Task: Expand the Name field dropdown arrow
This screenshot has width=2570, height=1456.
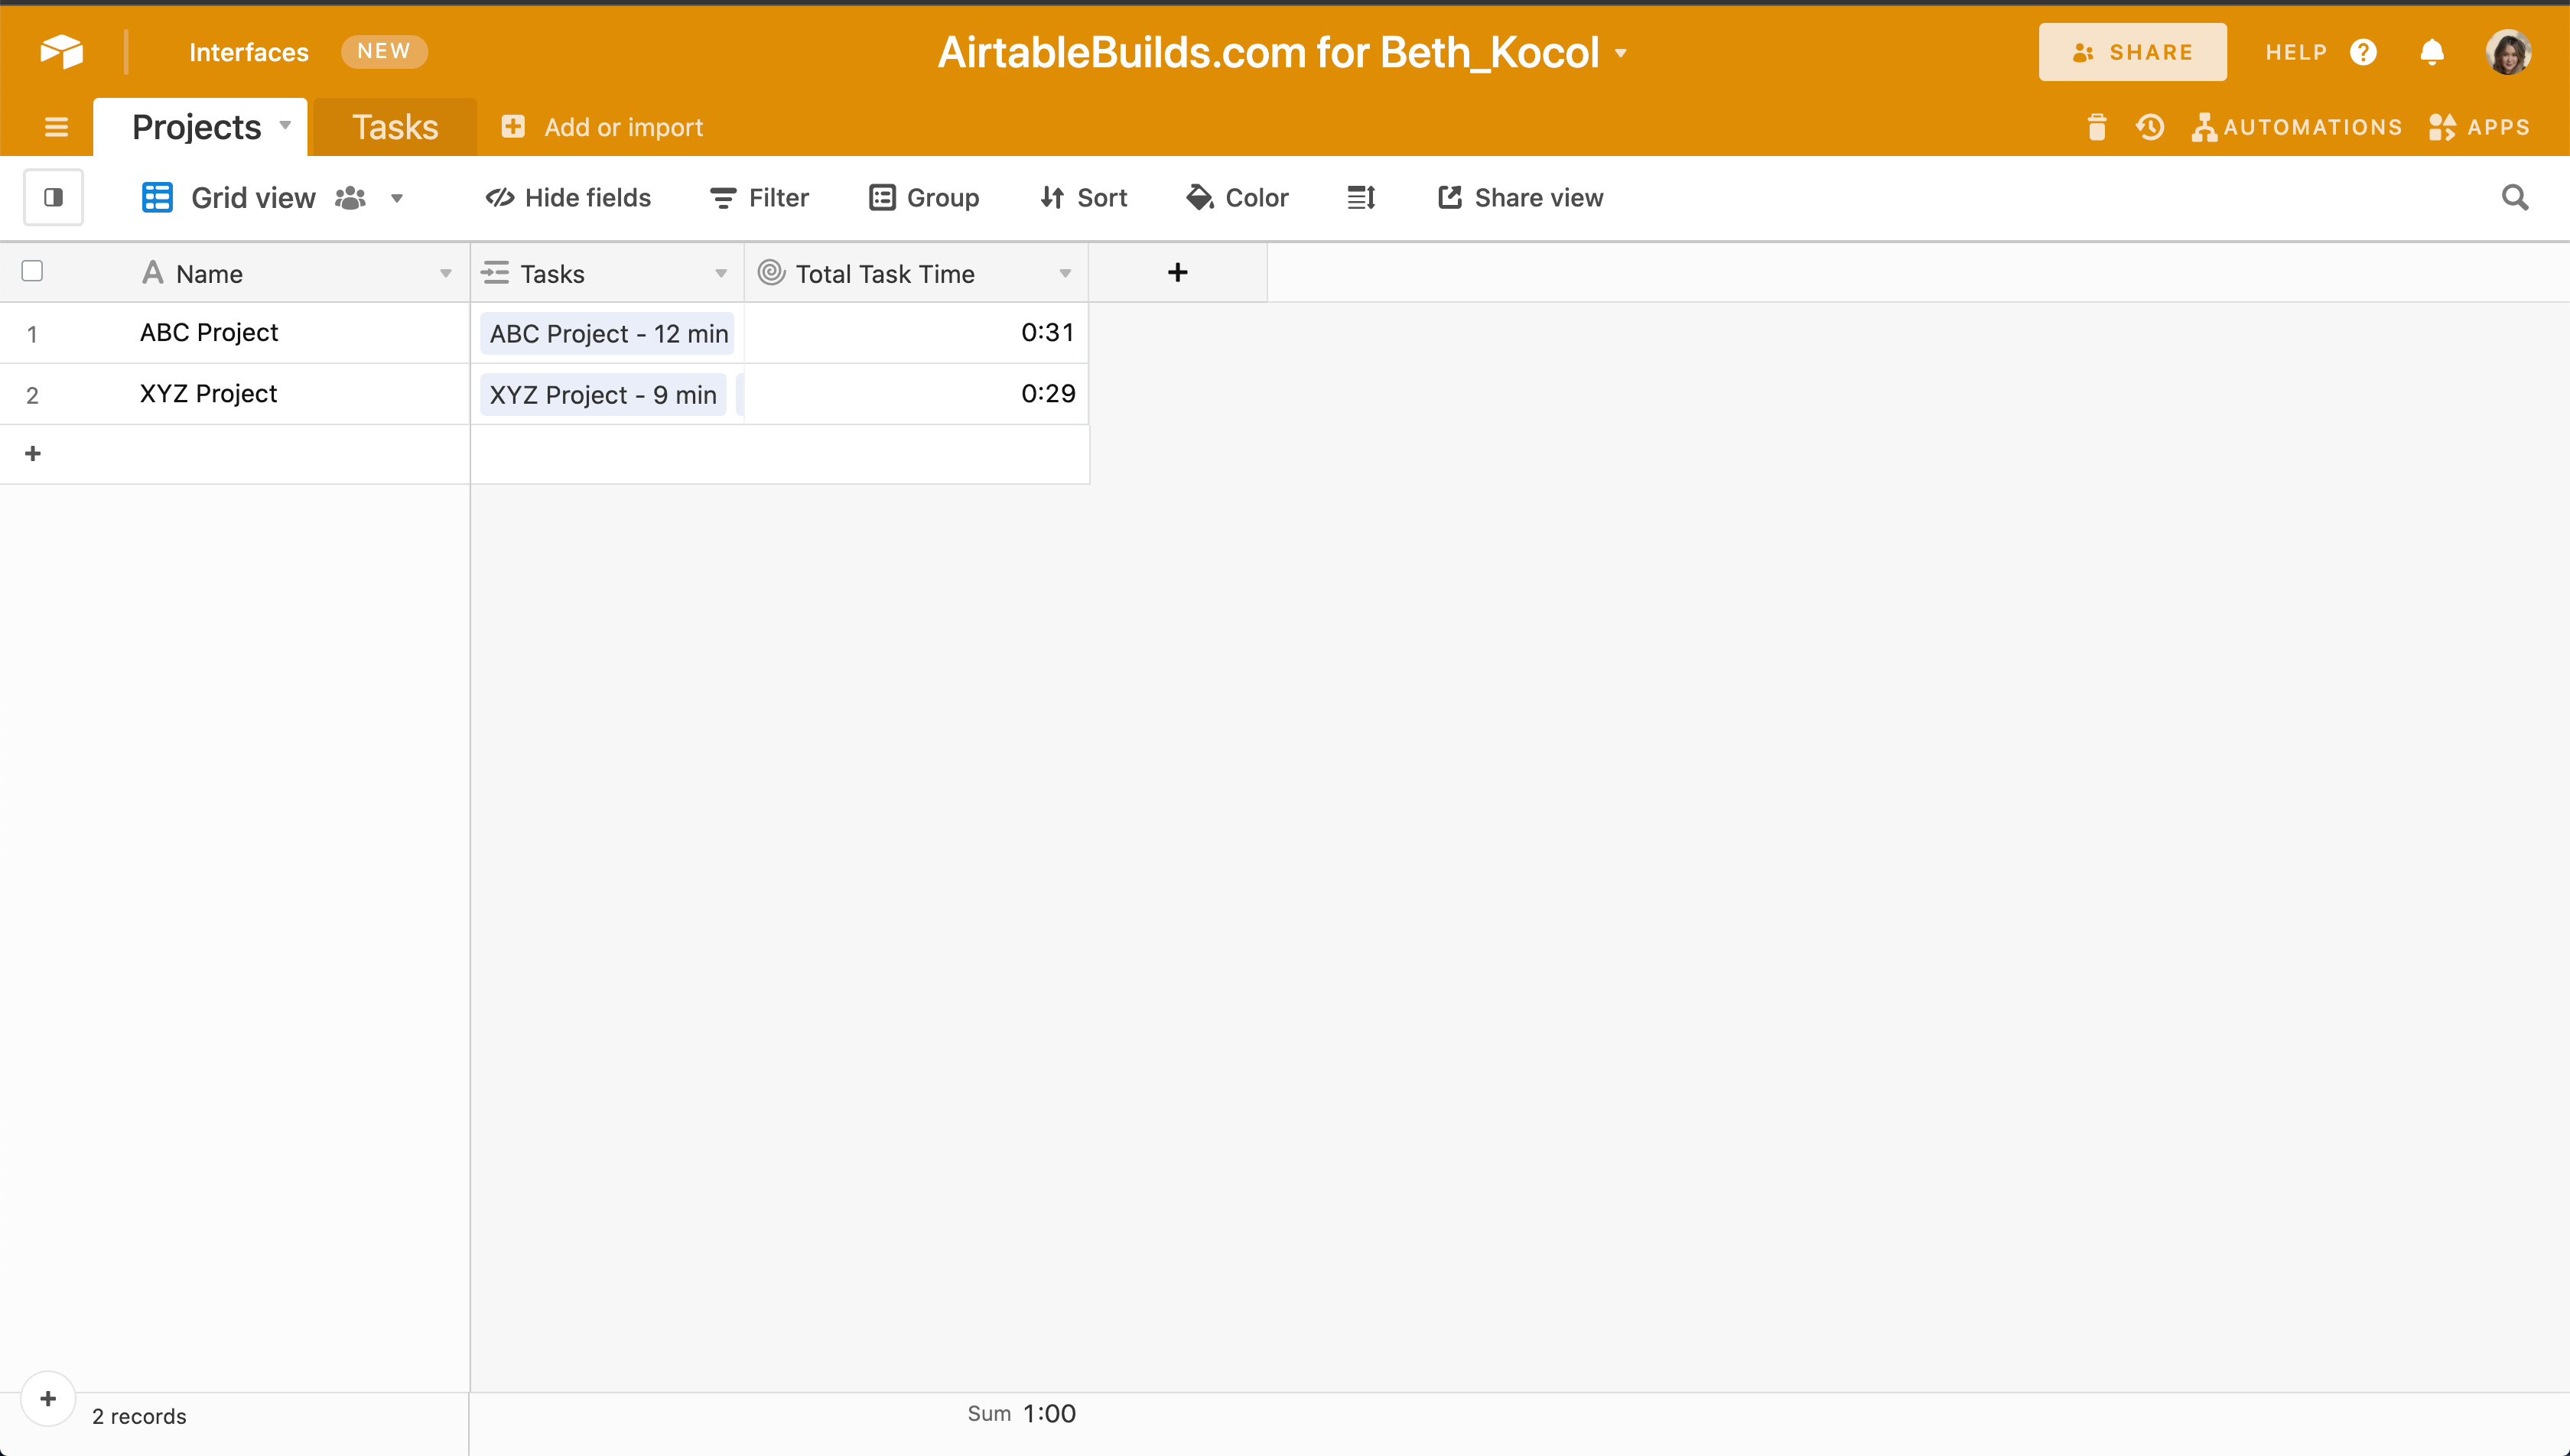Action: coord(446,273)
